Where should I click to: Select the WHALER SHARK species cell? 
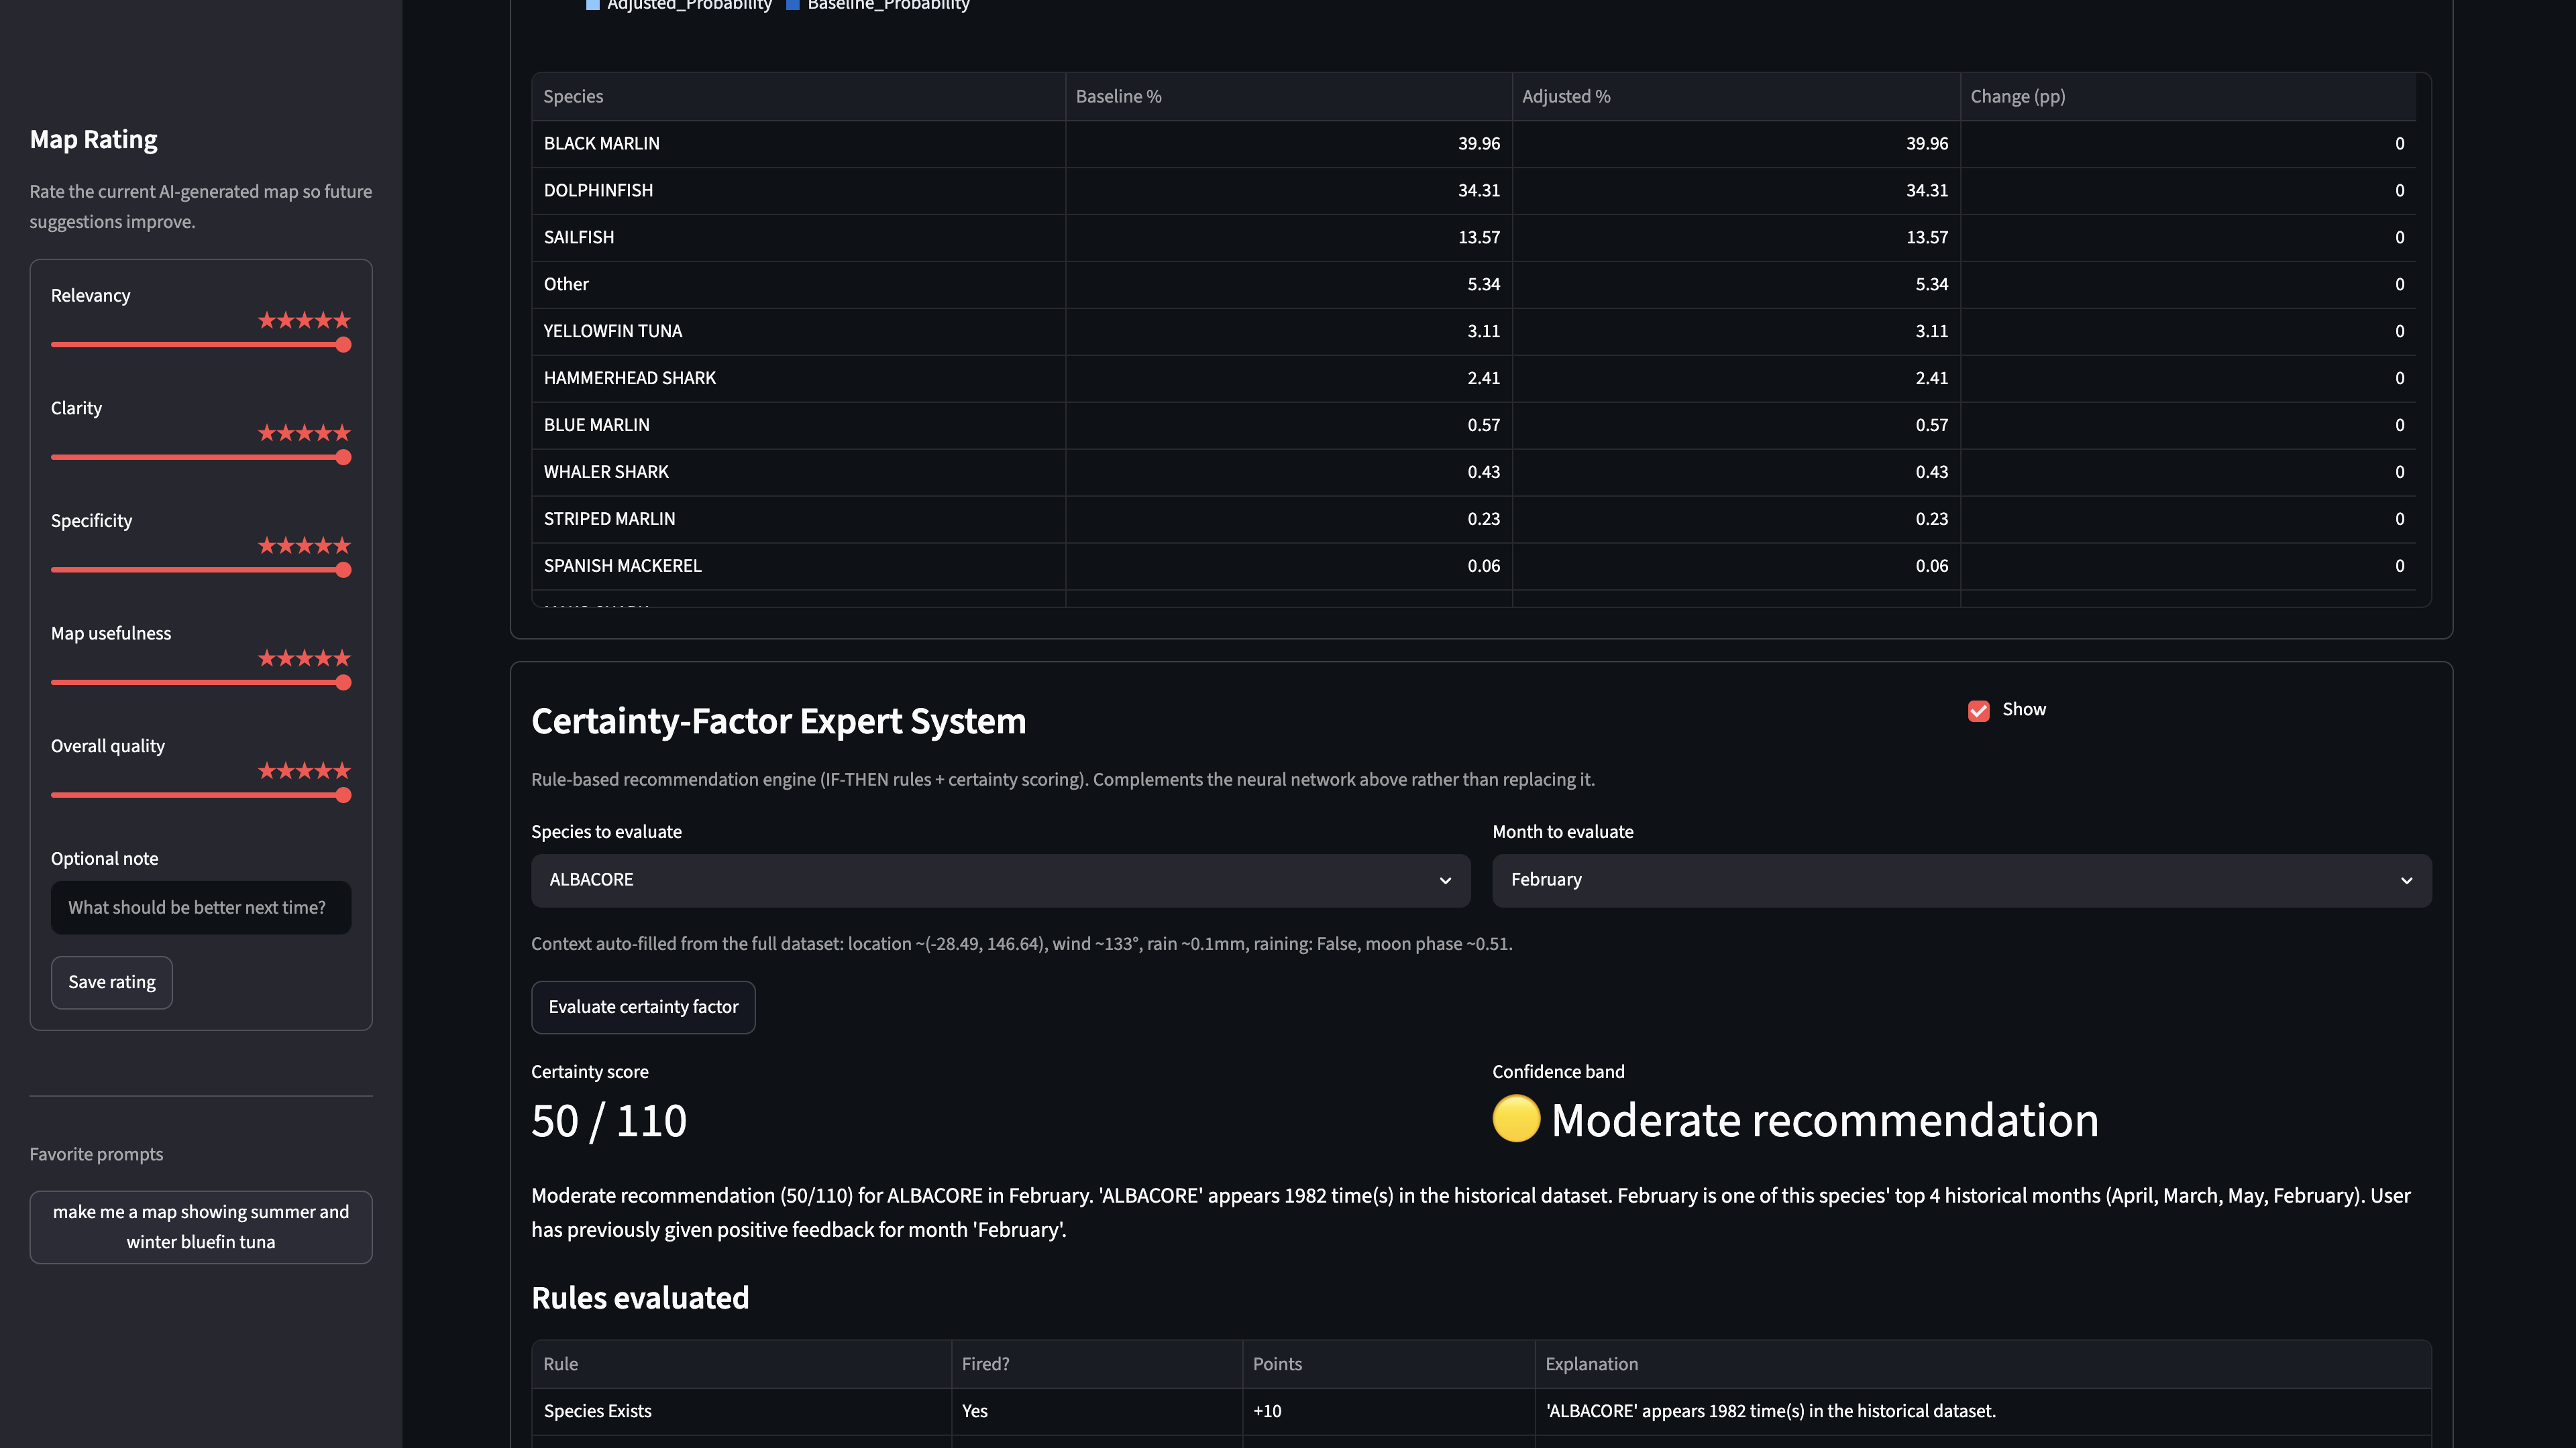pyautogui.click(x=798, y=473)
